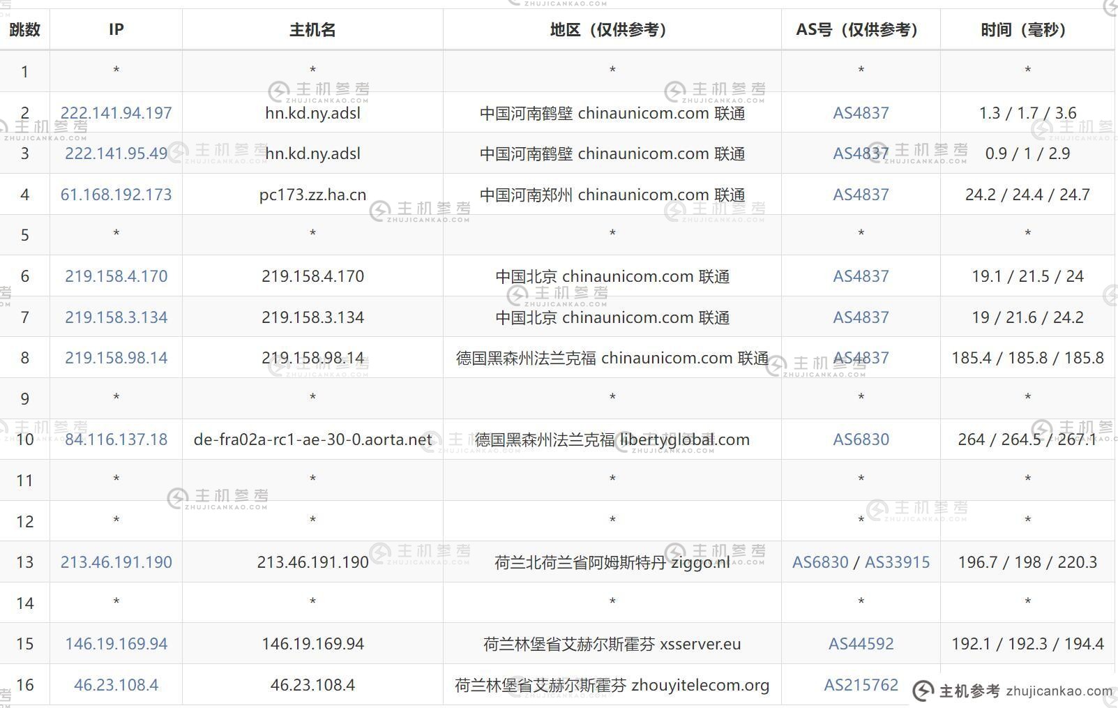1118x708 pixels.
Task: Select region 中国河南鹤壁 in hop 2 row
Action: pyautogui.click(x=612, y=113)
